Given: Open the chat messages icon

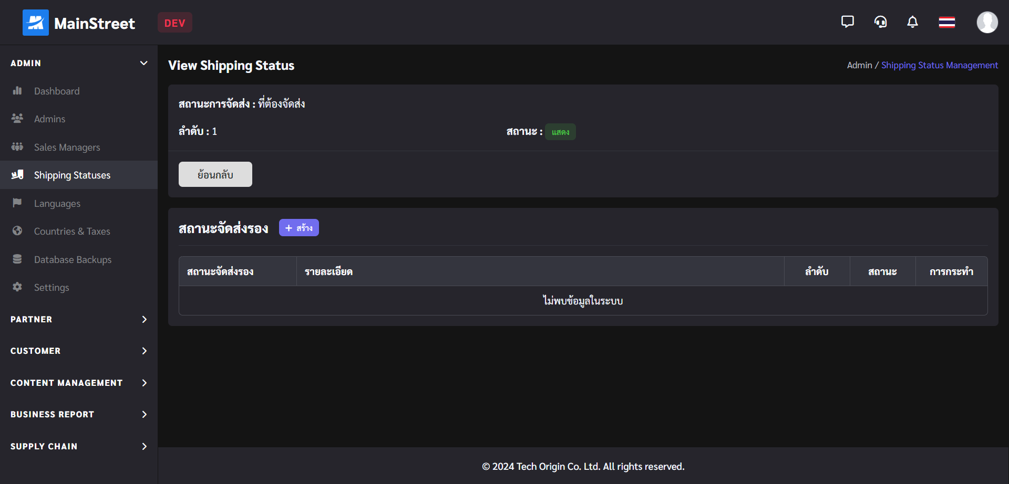Looking at the screenshot, I should (847, 22).
